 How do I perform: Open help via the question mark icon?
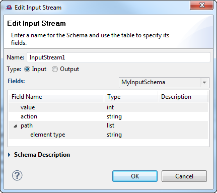17,175
